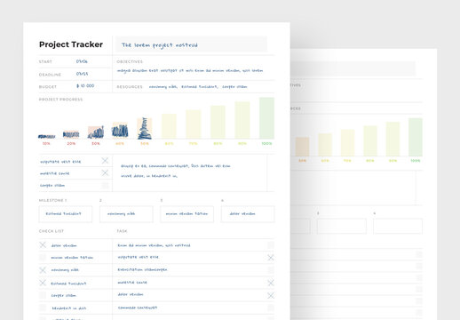This screenshot has width=460, height=320.
Task: Click the $ 10 000 budget value
Action: click(85, 86)
